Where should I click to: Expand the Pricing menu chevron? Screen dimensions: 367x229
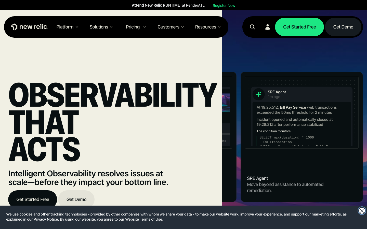coord(145,27)
